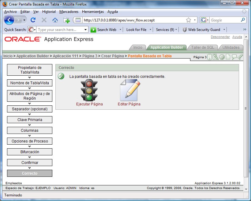Show more toolbar items with the double chevron
The height and width of the screenshot is (201, 251).
(245, 29)
